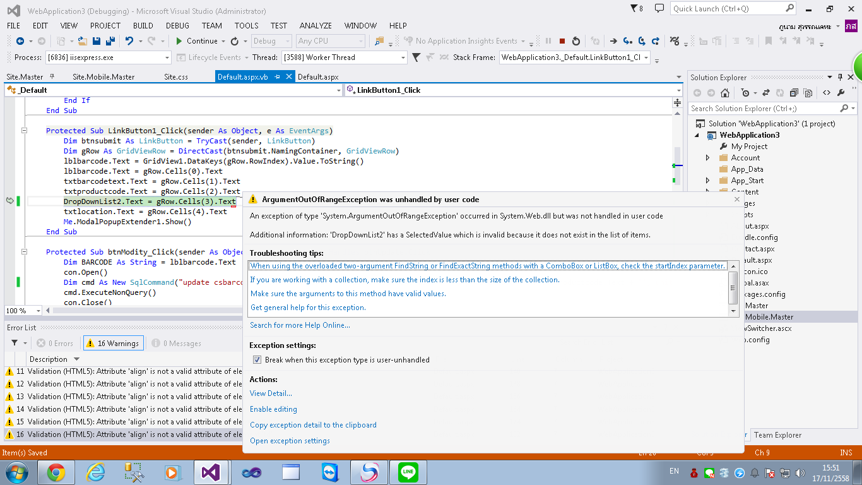Click the Restart debugging icon
This screenshot has width=862, height=485.
[x=576, y=41]
